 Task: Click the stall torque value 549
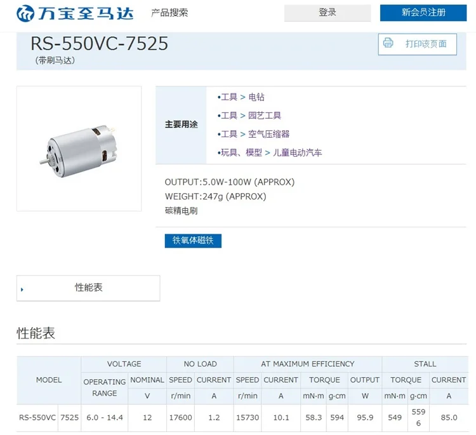click(x=395, y=418)
